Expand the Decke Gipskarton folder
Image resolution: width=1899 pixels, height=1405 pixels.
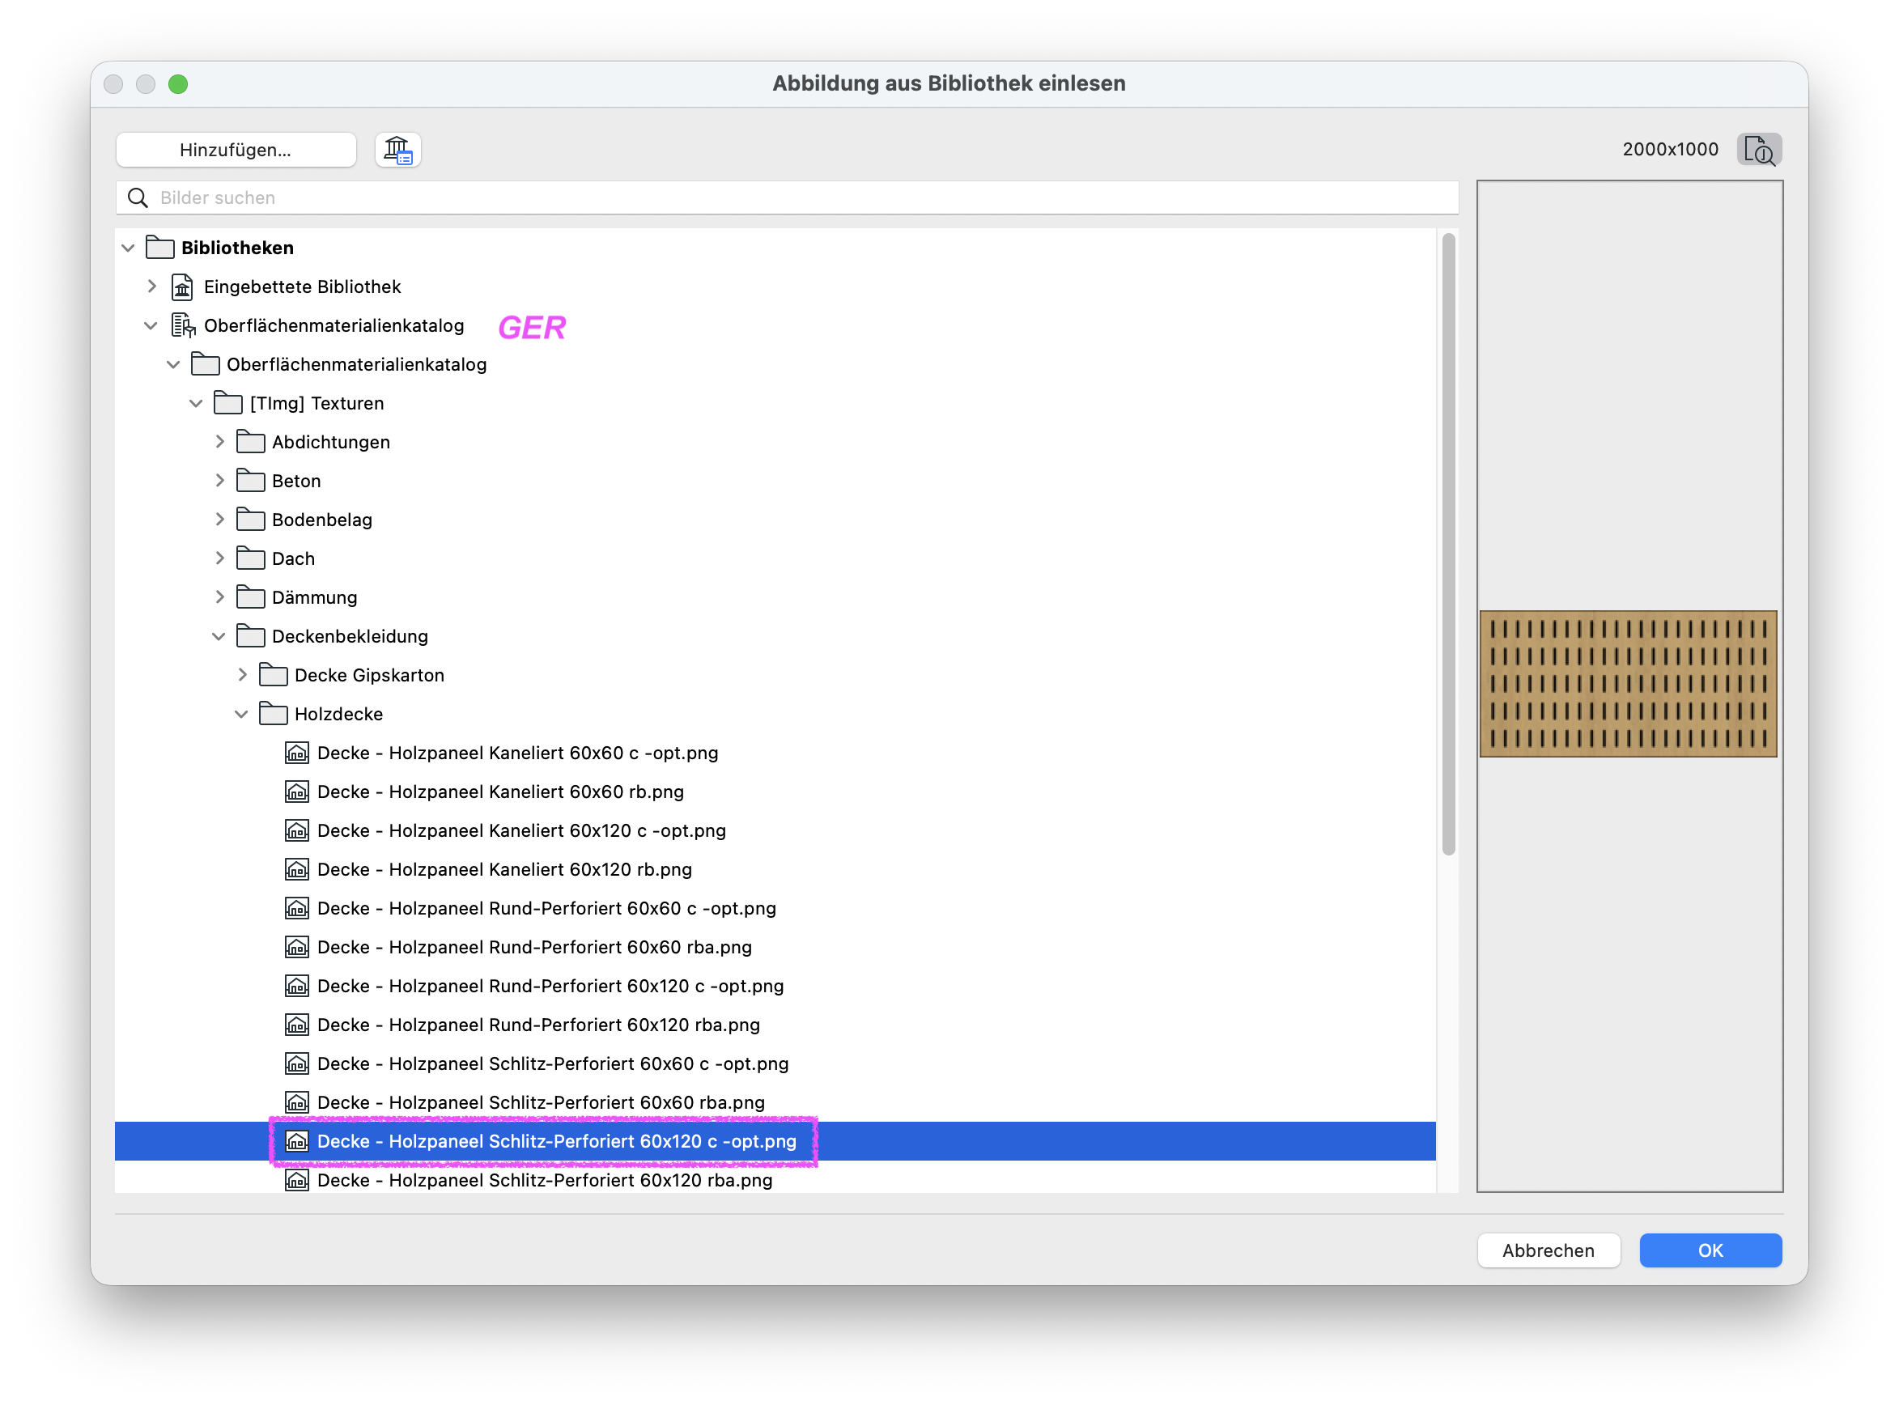coord(242,675)
